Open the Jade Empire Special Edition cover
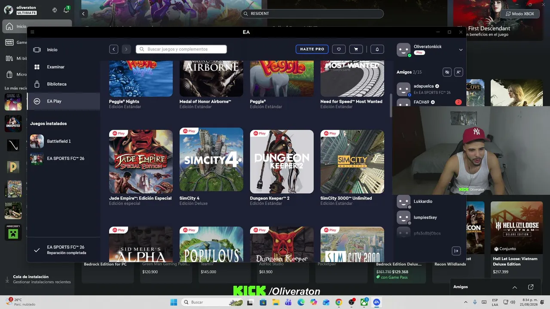This screenshot has height=309, width=550. point(141,161)
